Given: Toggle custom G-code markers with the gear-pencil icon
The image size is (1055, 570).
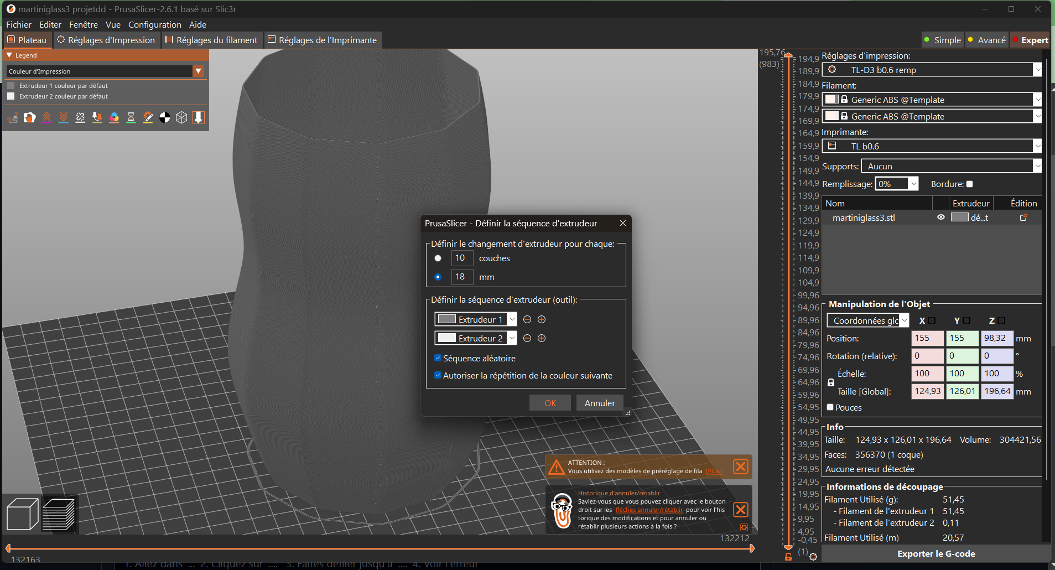Looking at the screenshot, I should pos(148,117).
